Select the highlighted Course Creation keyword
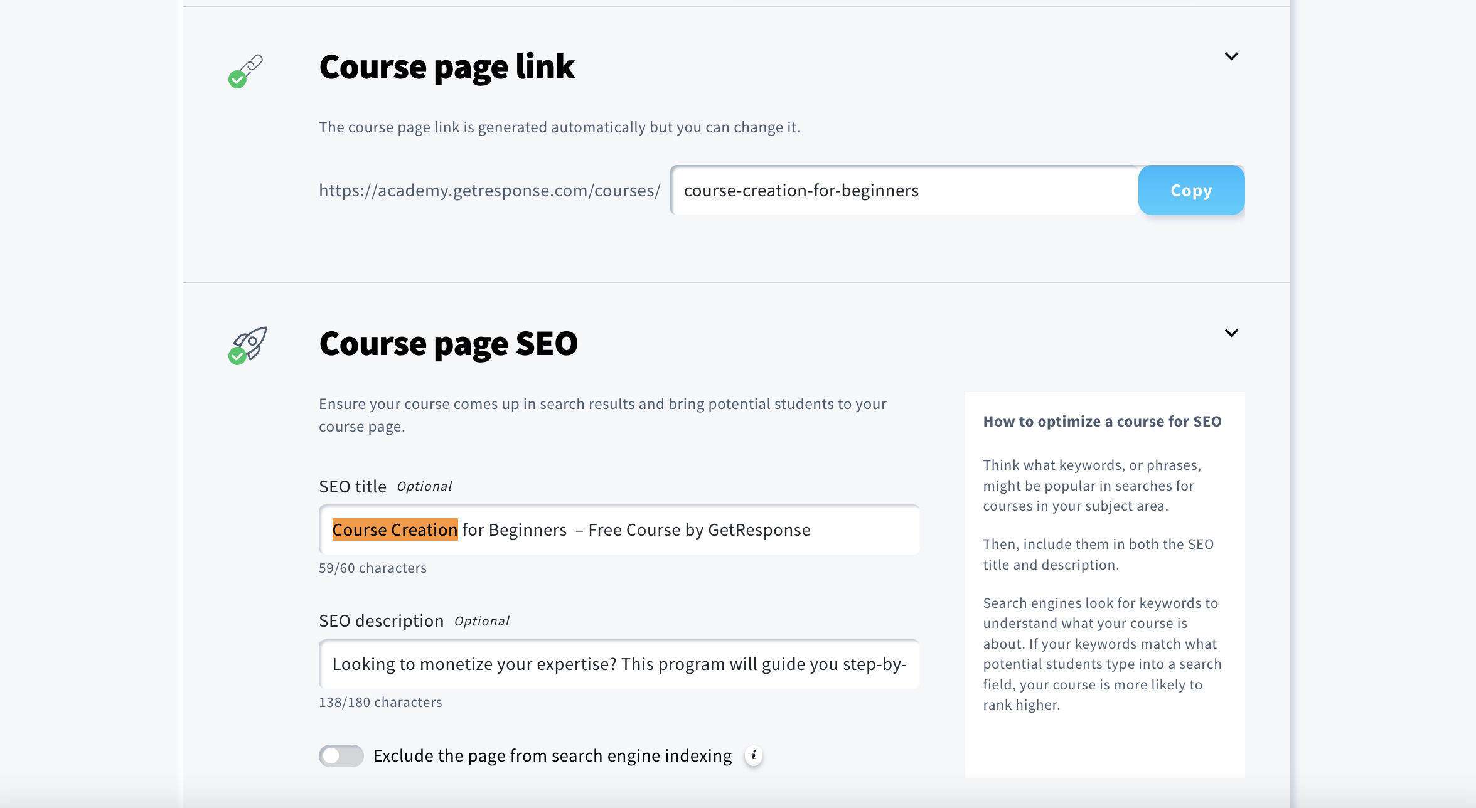Viewport: 1476px width, 808px height. (395, 529)
